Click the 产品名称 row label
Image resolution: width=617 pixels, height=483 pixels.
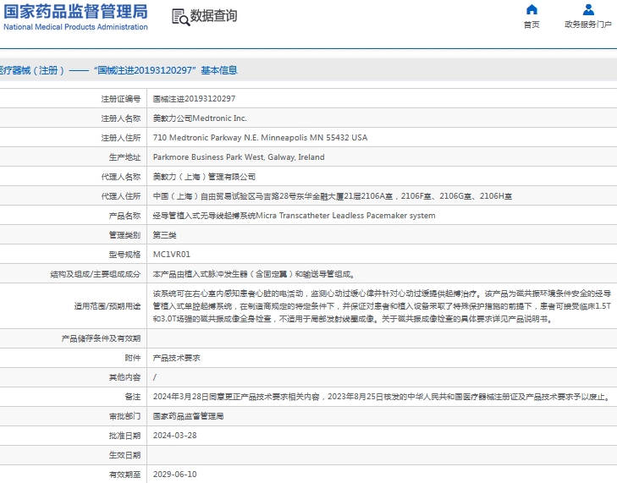pyautogui.click(x=124, y=216)
